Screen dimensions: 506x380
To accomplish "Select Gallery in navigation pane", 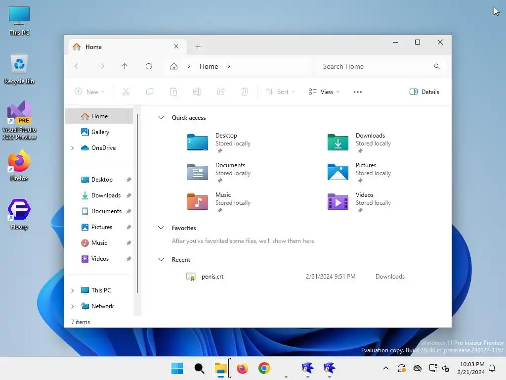I will click(x=99, y=132).
